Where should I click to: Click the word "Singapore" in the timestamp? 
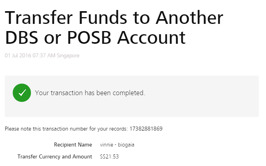pyautogui.click(x=68, y=56)
